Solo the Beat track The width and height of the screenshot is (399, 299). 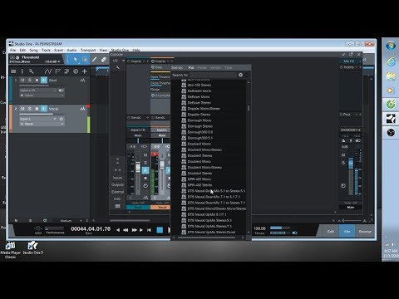click(x=30, y=81)
